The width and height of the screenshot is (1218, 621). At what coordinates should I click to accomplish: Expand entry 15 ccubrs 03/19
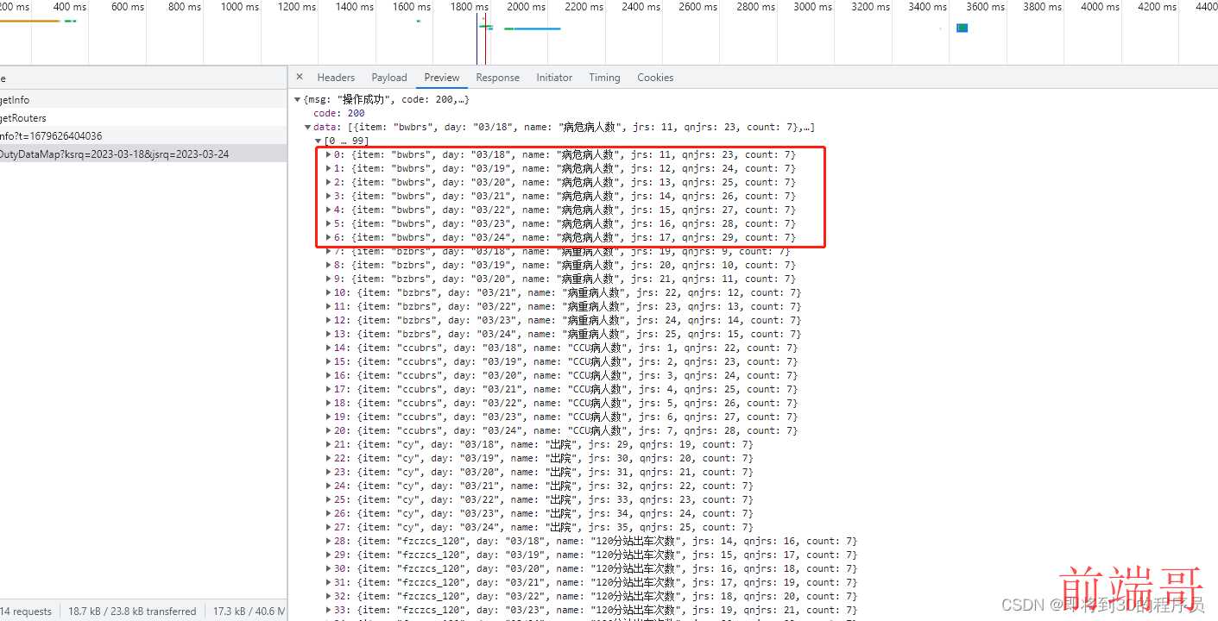[x=328, y=361]
